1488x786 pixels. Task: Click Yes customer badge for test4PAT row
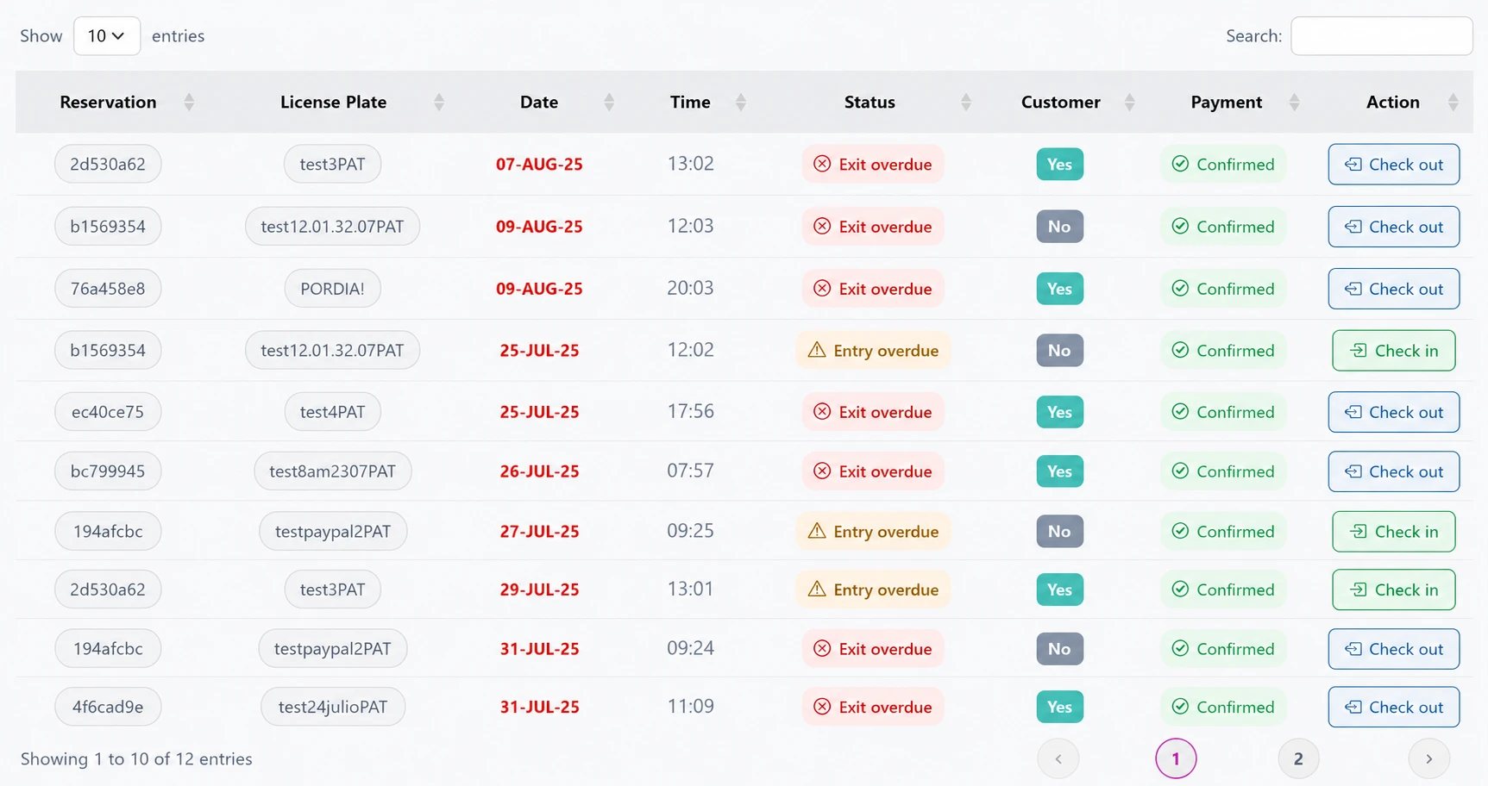coord(1059,412)
